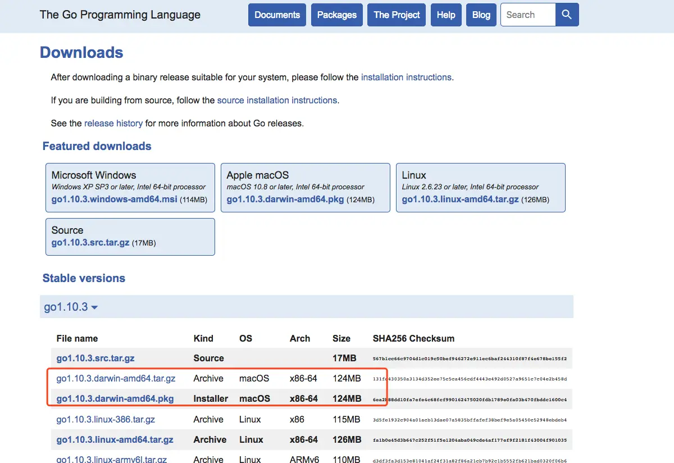
Task: Click the x86 arch cell for linux-386
Action: (297, 419)
